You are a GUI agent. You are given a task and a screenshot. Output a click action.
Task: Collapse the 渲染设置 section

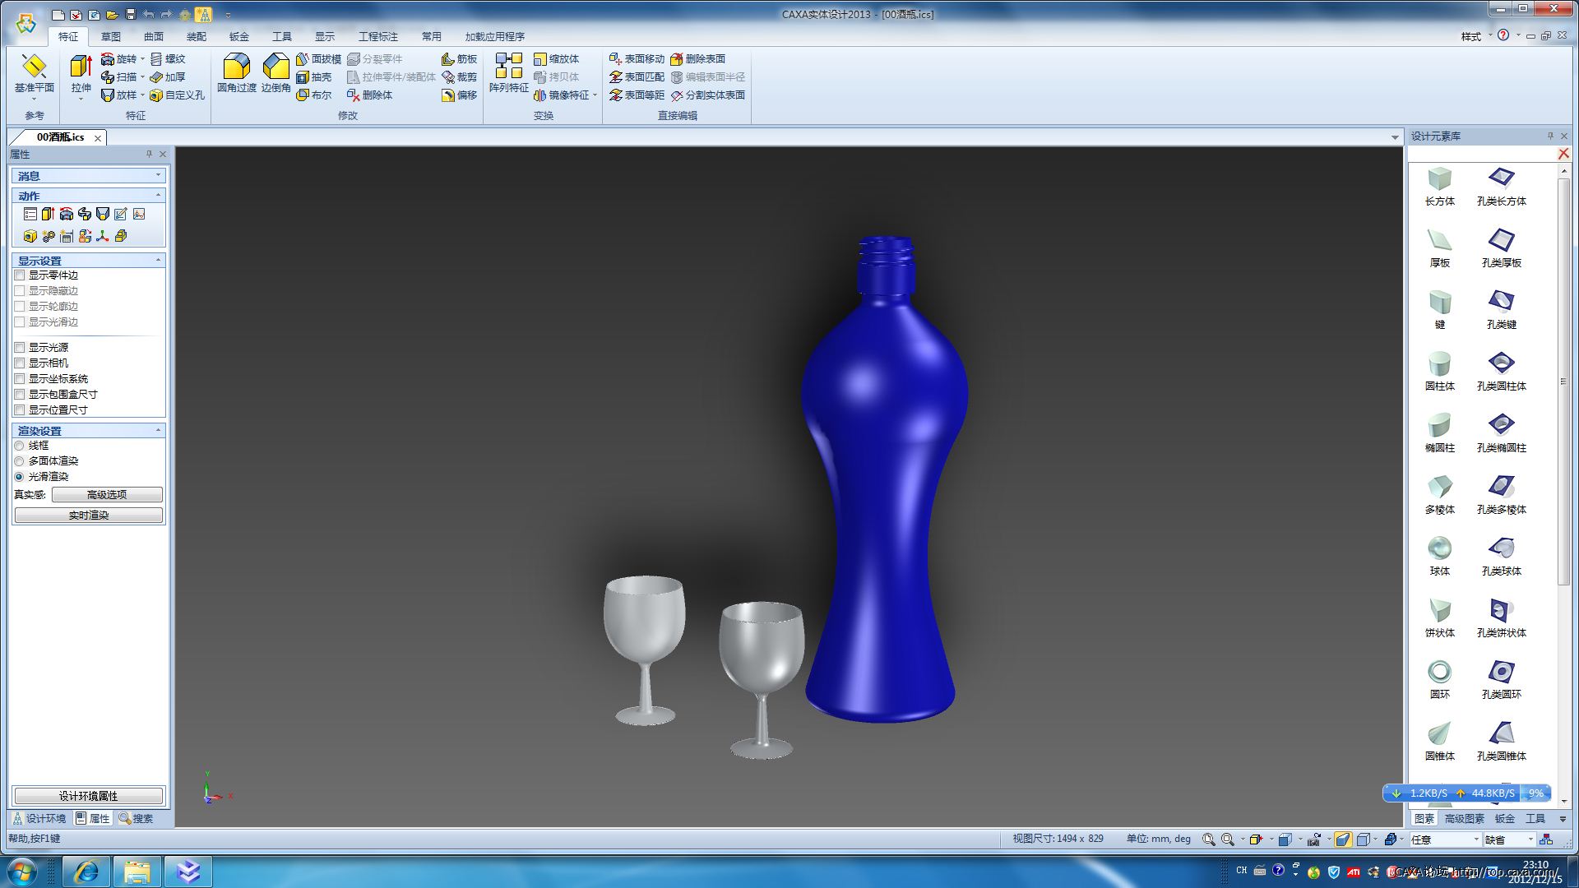click(x=159, y=430)
